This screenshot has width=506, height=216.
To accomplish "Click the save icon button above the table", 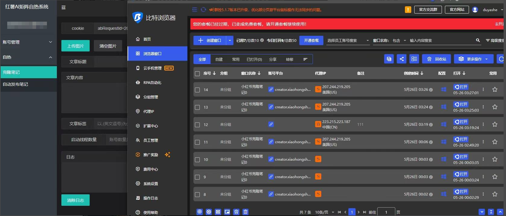I will pos(389,59).
